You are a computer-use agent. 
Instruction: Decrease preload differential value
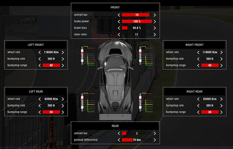119,140
